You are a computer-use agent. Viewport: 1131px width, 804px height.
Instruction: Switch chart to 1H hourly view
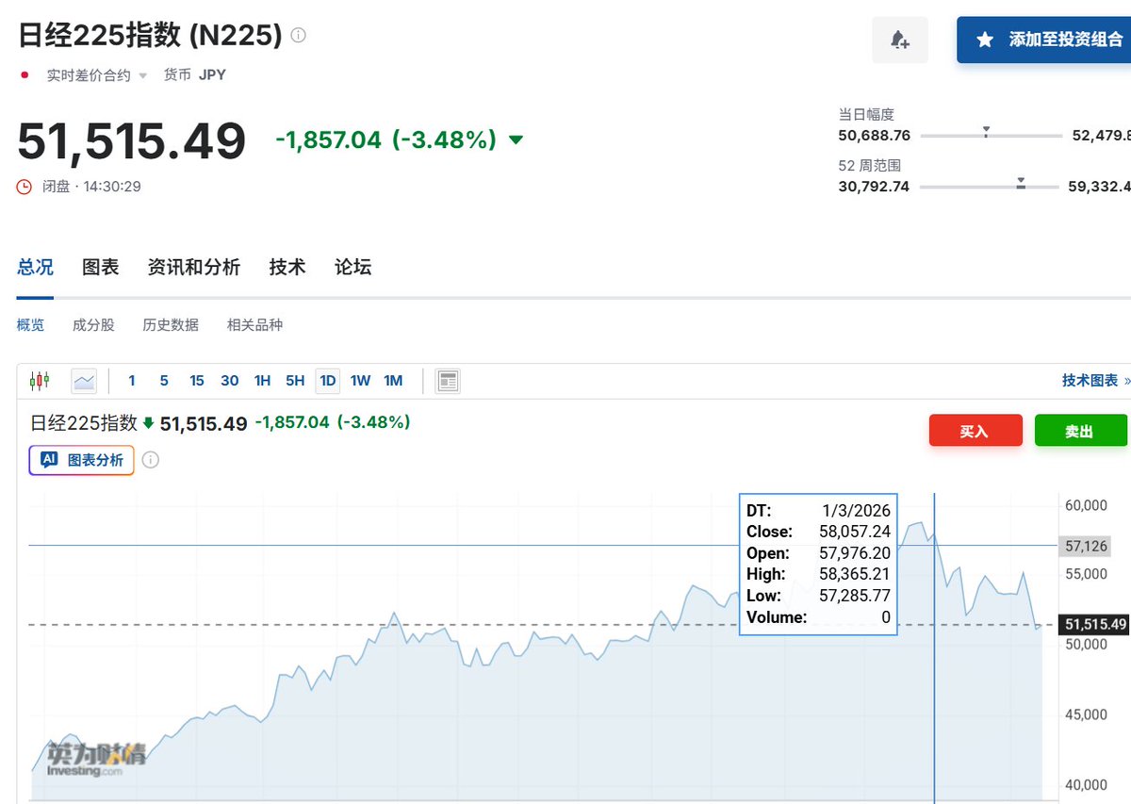point(262,380)
